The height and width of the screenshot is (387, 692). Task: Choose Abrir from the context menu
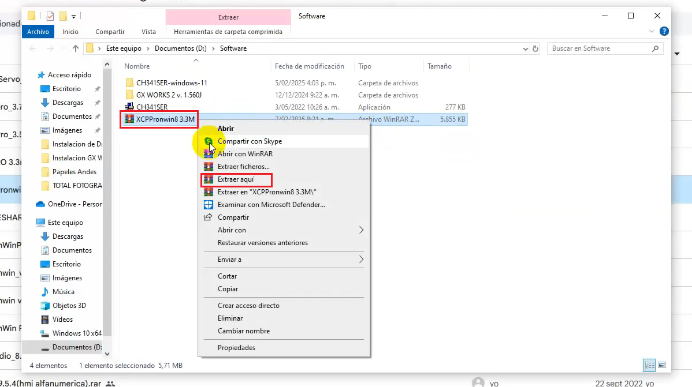tap(225, 129)
